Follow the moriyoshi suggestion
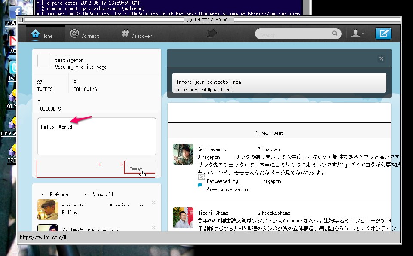Viewport: 413px width, 256px height. [70, 213]
